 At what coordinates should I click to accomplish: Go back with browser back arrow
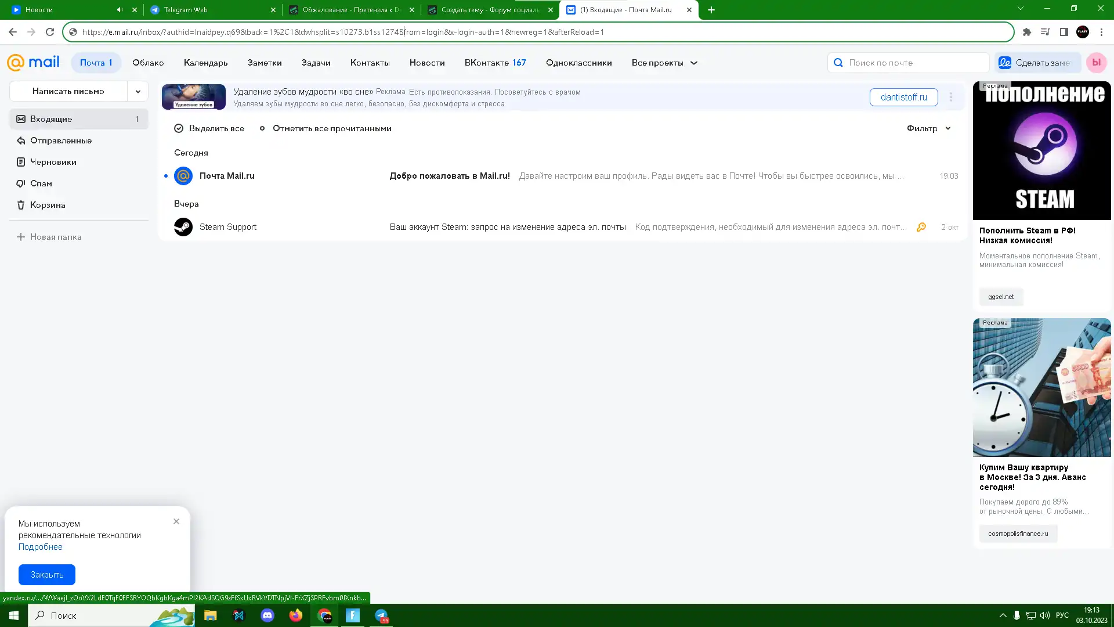point(13,32)
